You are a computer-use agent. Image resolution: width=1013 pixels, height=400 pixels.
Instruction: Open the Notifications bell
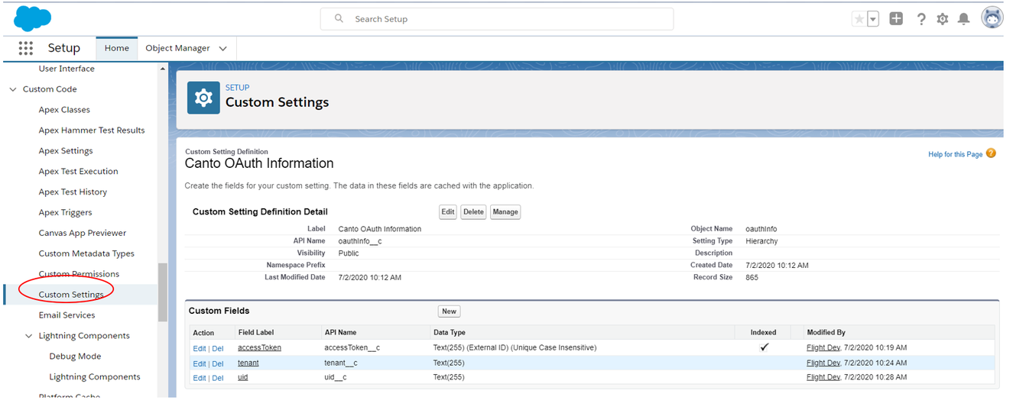tap(964, 19)
